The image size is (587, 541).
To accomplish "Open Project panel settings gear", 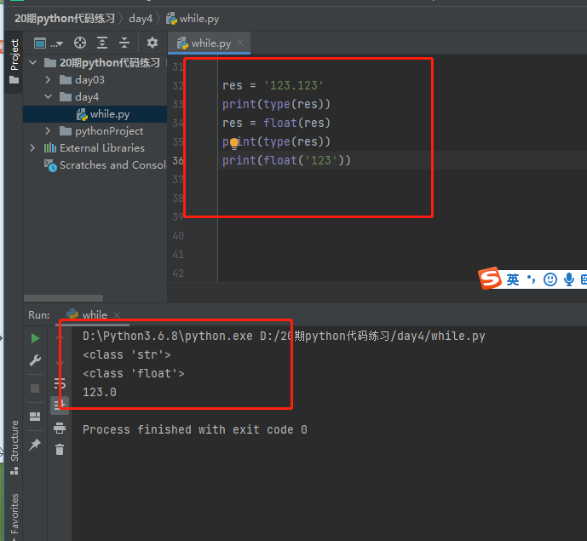I will click(x=152, y=43).
